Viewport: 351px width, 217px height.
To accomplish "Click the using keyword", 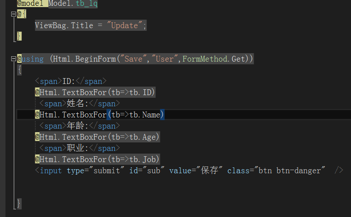I will click(33, 59).
